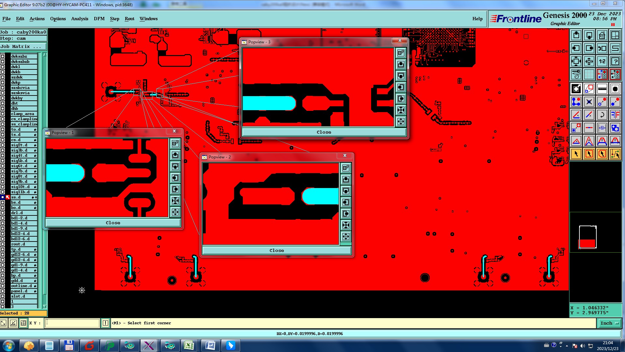
Task: Open the Analysis menu
Action: (80, 19)
